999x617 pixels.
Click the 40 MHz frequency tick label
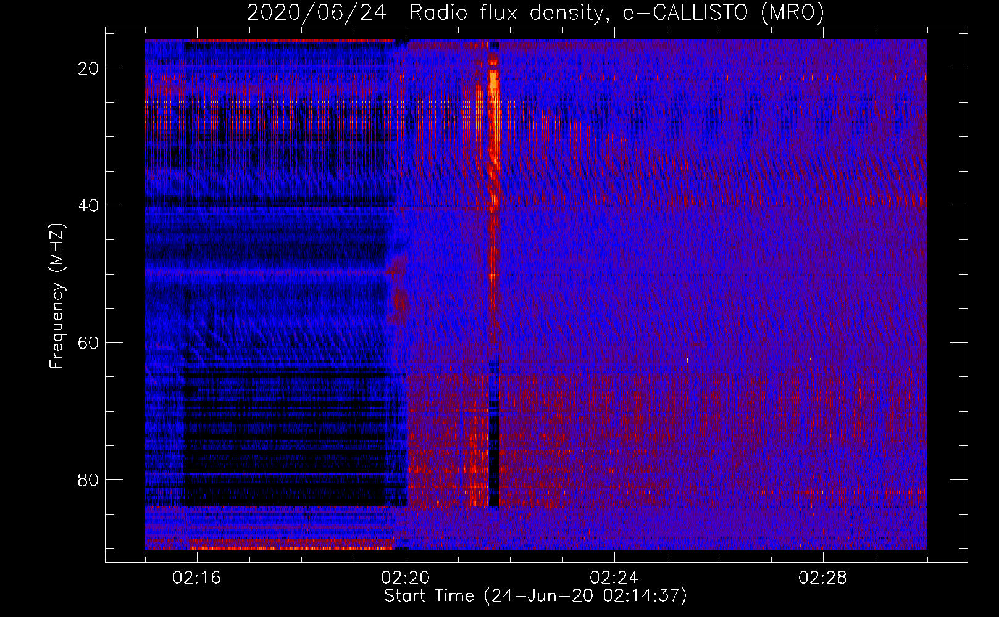tap(89, 205)
